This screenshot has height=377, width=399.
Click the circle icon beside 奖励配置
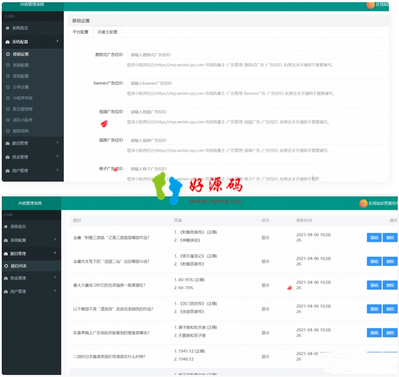click(x=8, y=65)
